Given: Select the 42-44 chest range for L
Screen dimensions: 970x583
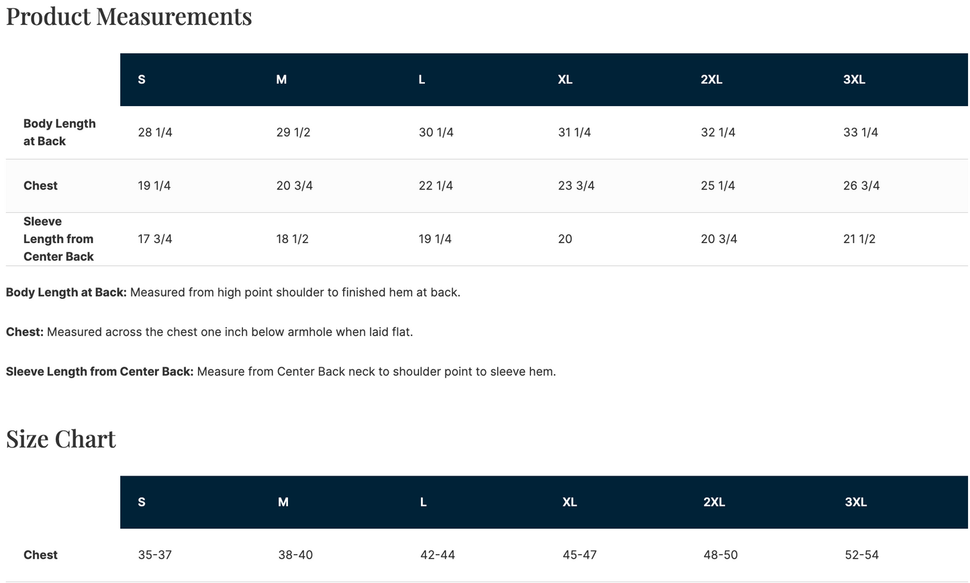Looking at the screenshot, I should (x=438, y=555).
